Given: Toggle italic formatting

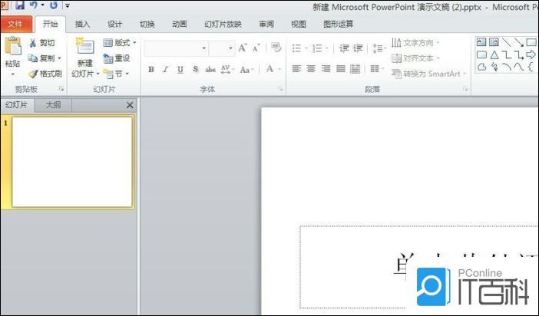Looking at the screenshot, I should (x=165, y=69).
